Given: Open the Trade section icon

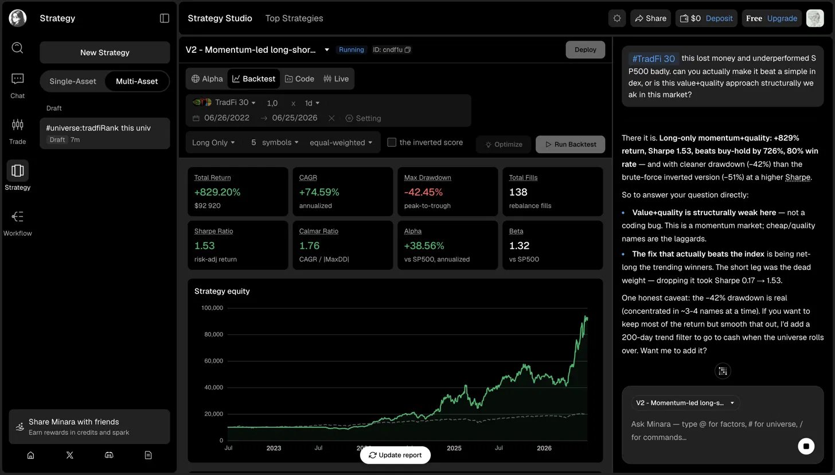Looking at the screenshot, I should click(x=17, y=131).
